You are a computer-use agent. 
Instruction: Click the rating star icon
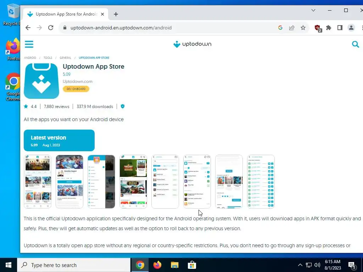[26, 106]
